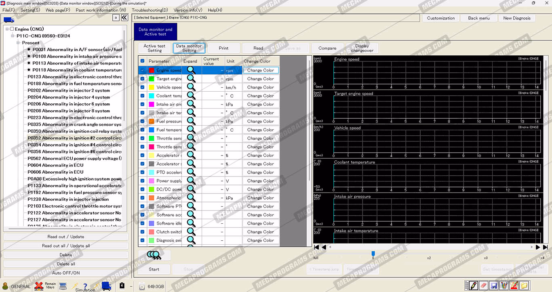552x292 pixels.
Task: Click the magnifier icon for Engine speed
Action: [x=191, y=70]
